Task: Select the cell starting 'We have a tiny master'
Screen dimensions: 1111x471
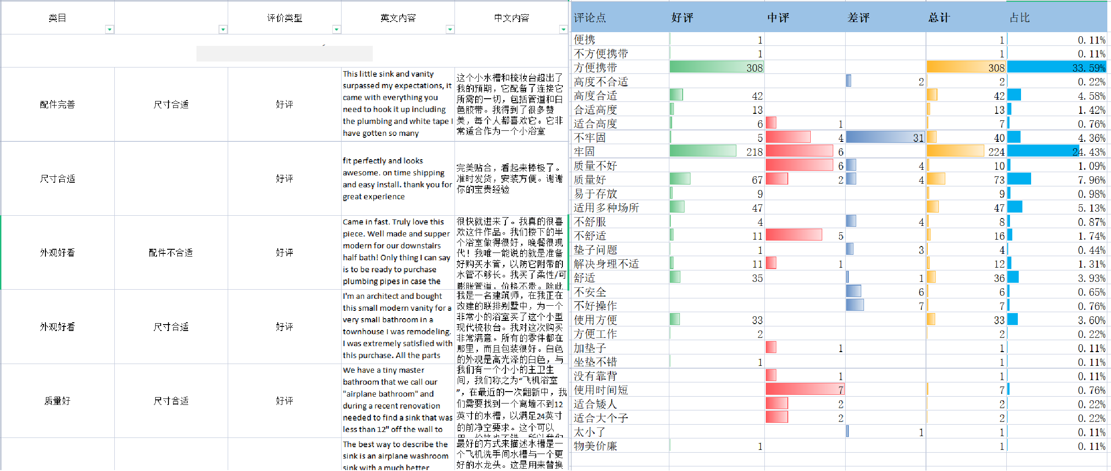Action: coord(398,401)
